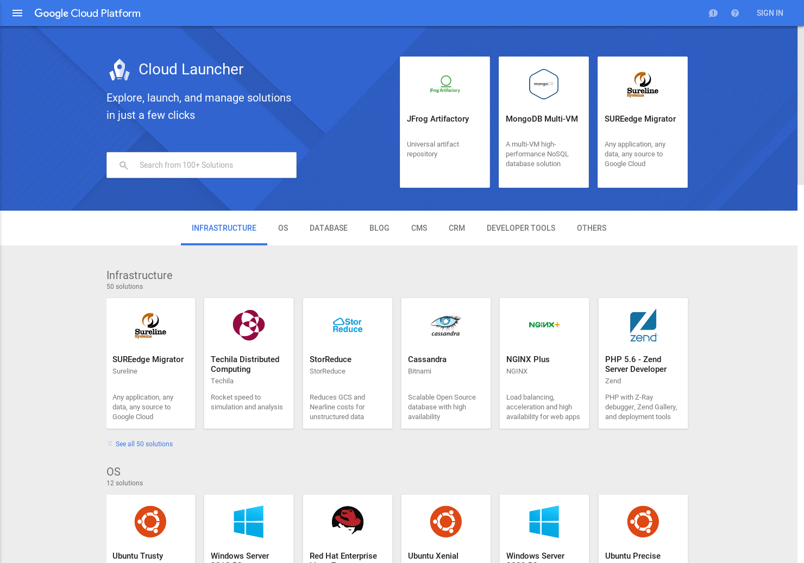Click the Search from 100+ Solutions field
The height and width of the screenshot is (563, 804).
click(x=201, y=165)
